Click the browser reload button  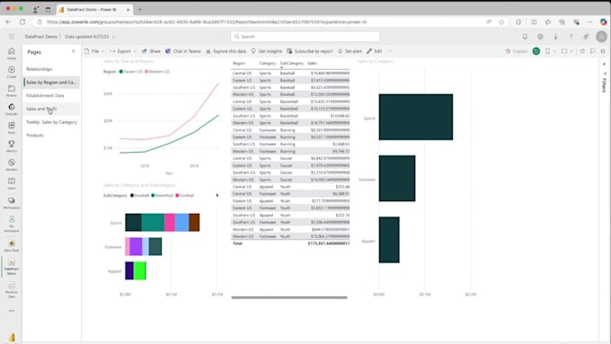click(x=22, y=22)
